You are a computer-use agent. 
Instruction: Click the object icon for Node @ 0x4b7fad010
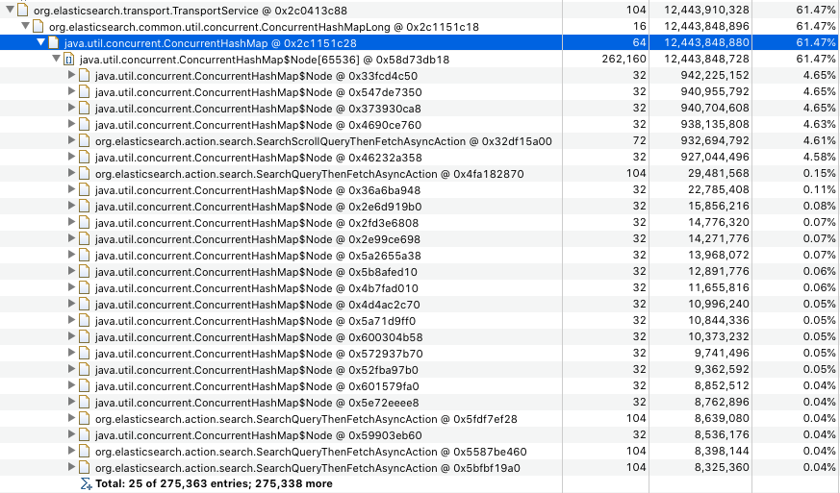(84, 287)
